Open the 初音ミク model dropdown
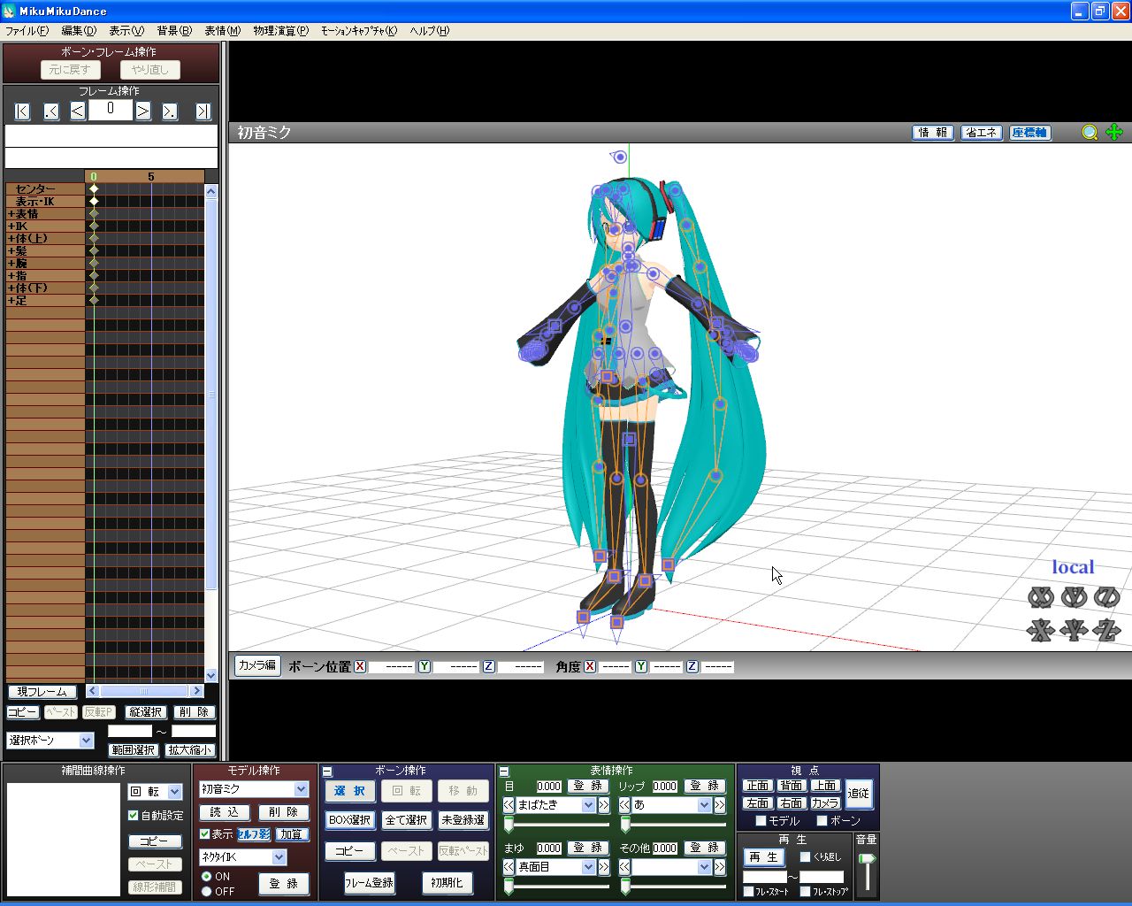1132x906 pixels. [301, 789]
